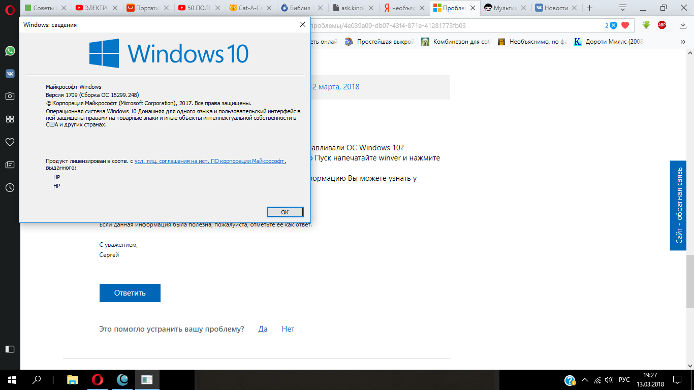Open the volume speaker tray icon
694x390 pixels.
pos(609,380)
